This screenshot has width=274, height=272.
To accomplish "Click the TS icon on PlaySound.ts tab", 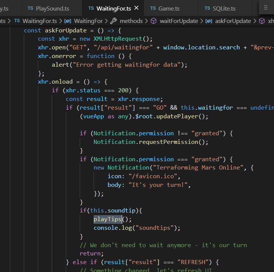I will coord(31,8).
